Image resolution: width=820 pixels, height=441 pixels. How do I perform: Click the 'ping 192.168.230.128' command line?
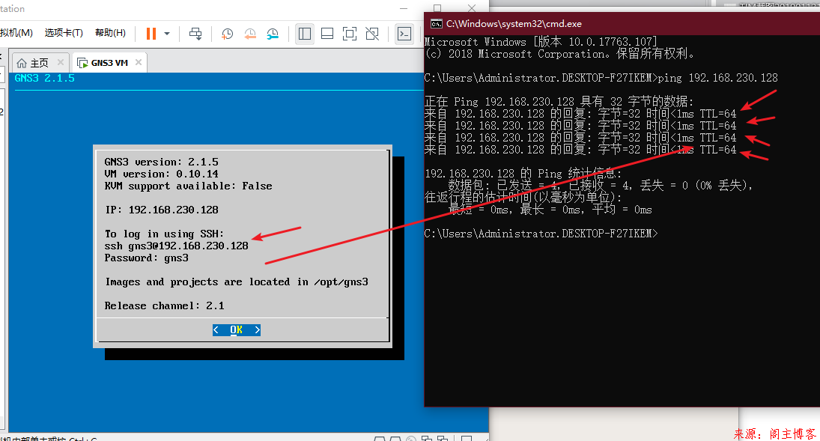point(601,78)
